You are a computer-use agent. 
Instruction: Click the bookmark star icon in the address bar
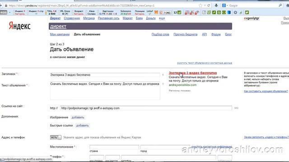[x=200, y=5]
